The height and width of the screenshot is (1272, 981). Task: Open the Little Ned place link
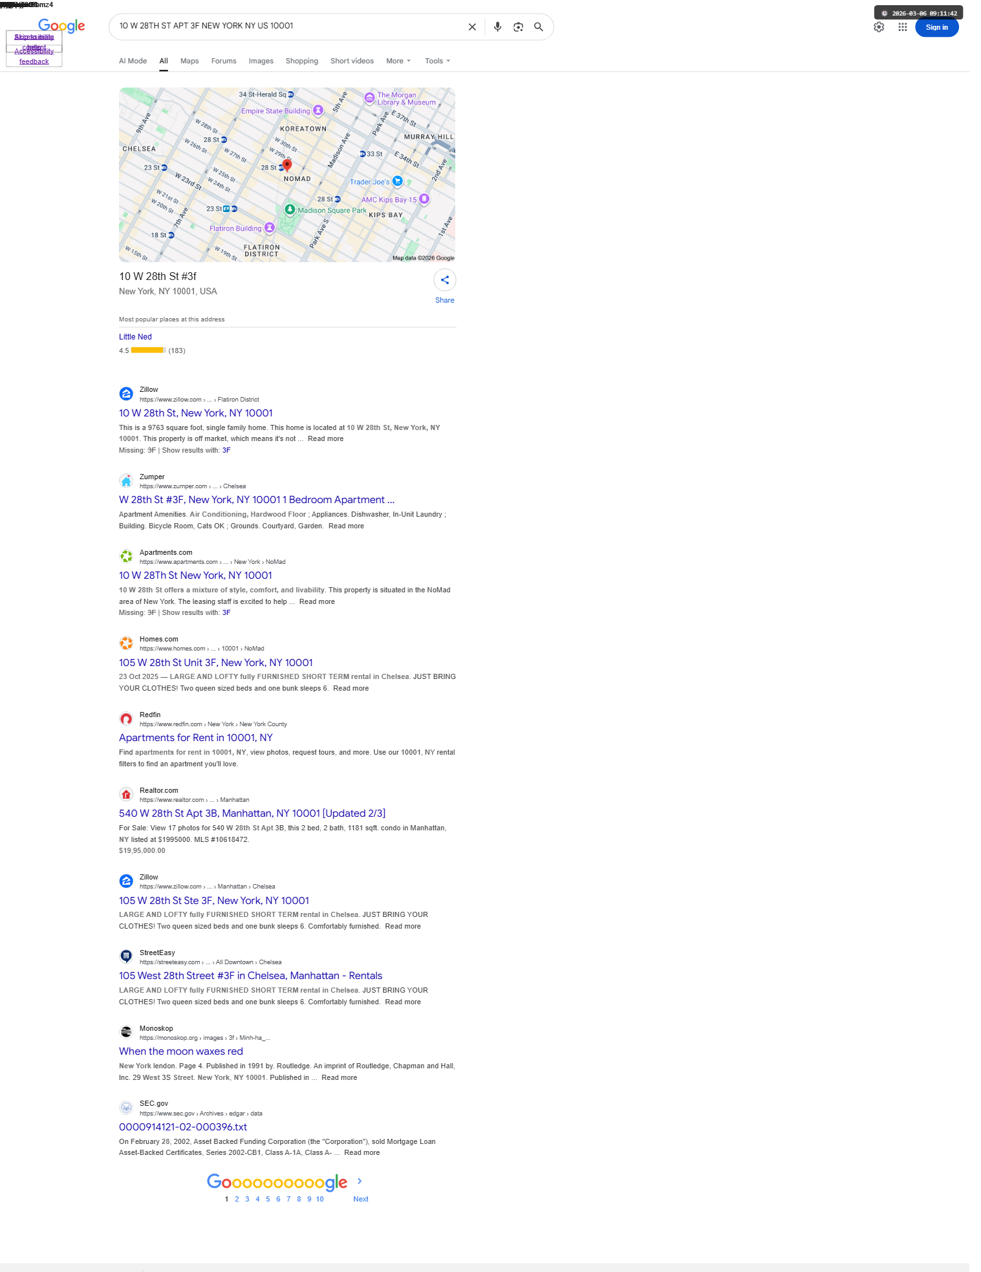pos(135,337)
